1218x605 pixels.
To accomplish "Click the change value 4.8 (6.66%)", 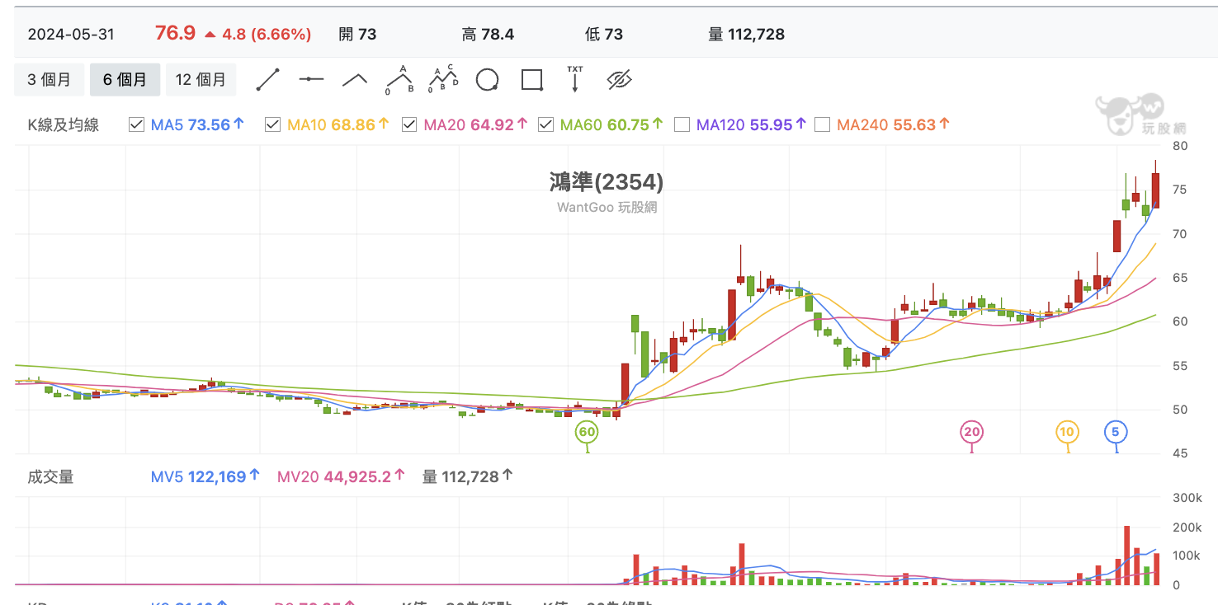I will [267, 35].
